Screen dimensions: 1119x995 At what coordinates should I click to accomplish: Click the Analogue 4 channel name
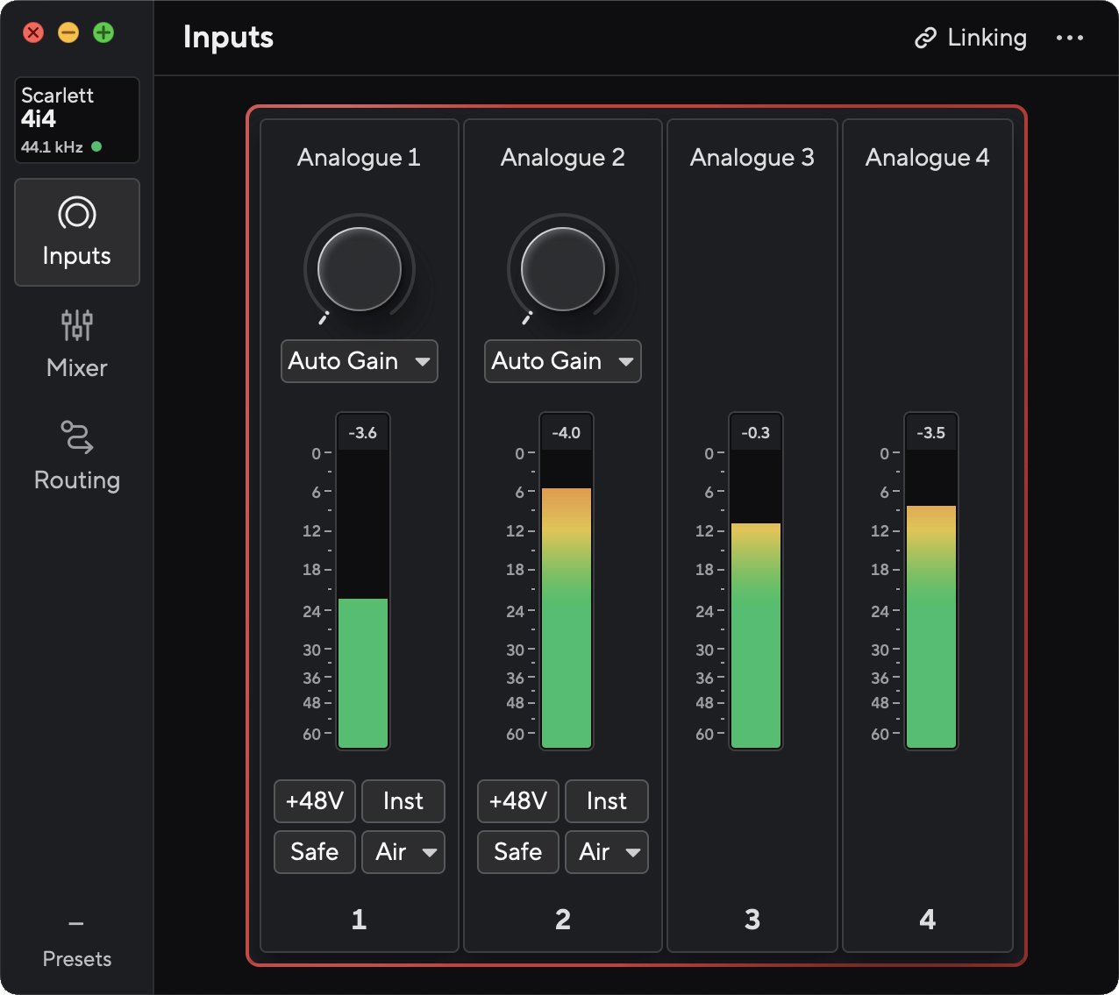(928, 158)
